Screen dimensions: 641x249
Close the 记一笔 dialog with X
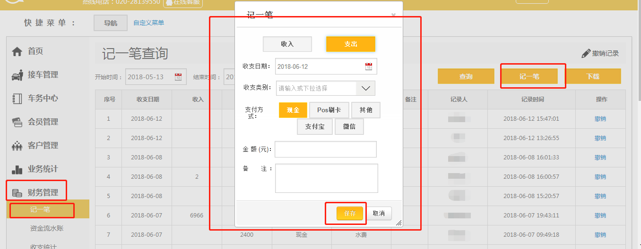point(393,15)
